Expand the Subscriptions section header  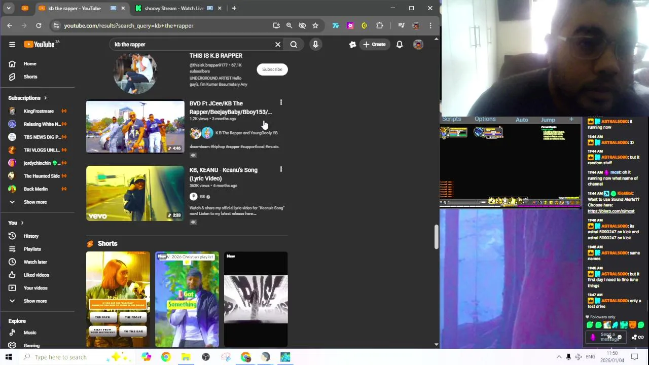click(x=27, y=98)
